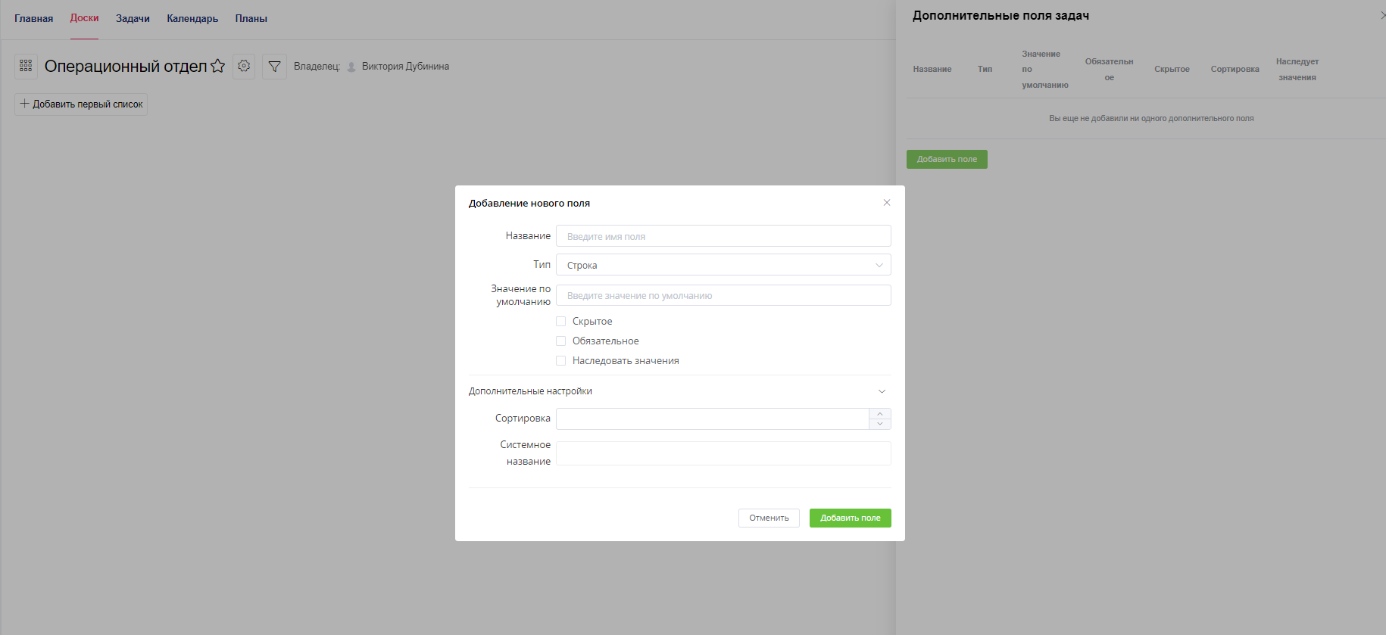1386x635 pixels.
Task: Enable the Скрытое checkbox
Action: tap(561, 322)
